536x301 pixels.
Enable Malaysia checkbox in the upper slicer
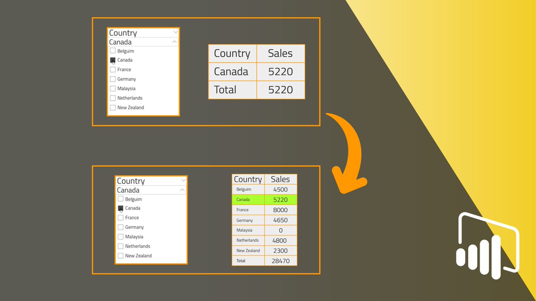113,88
